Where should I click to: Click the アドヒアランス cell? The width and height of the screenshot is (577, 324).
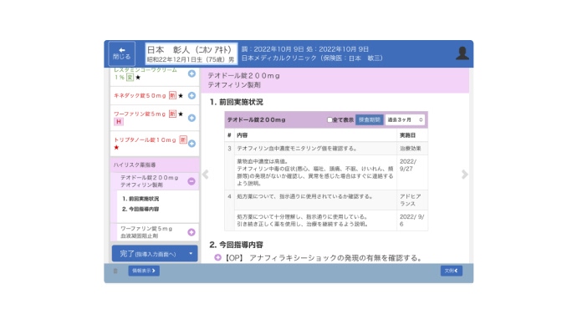[412, 200]
